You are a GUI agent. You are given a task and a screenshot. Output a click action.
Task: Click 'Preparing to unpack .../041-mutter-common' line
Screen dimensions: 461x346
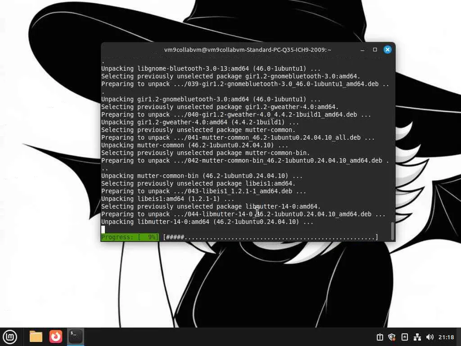[238, 138]
